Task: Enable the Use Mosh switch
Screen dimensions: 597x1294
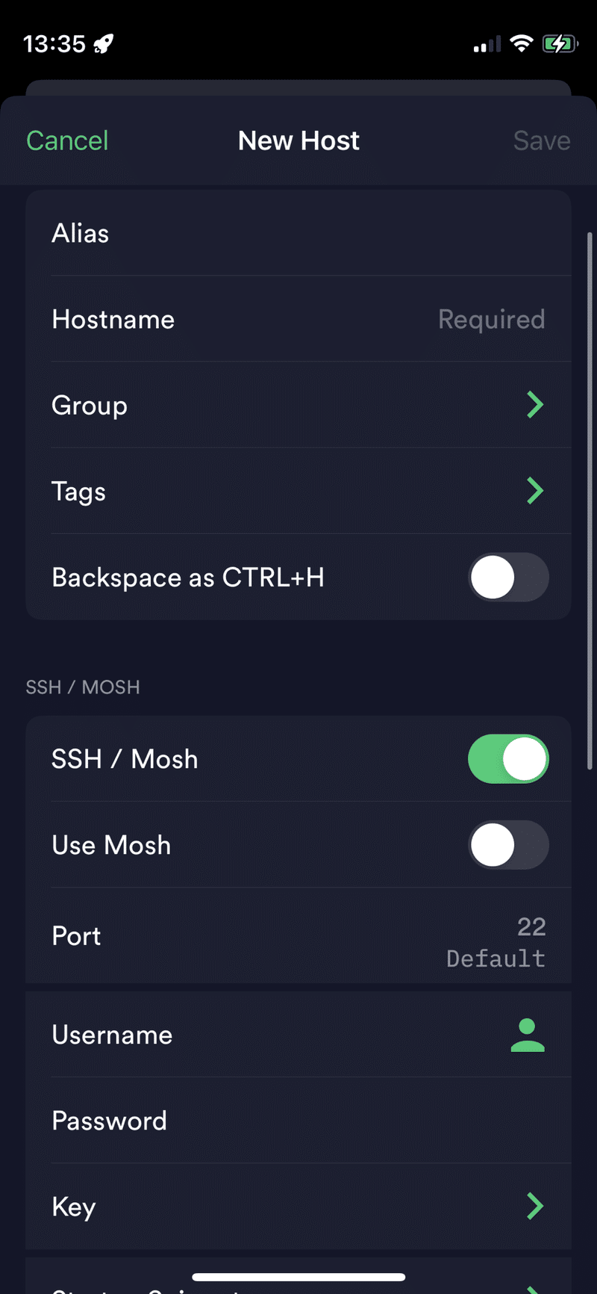Action: 508,845
